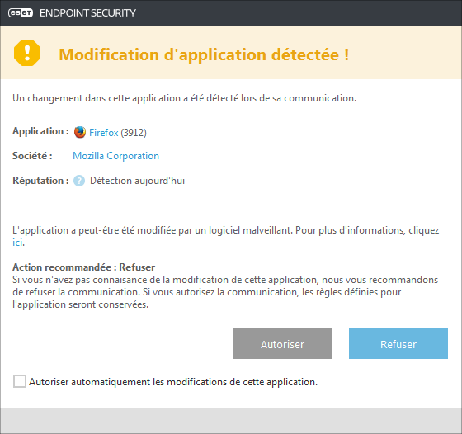The height and width of the screenshot is (434, 462).
Task: Click the Refuser button
Action: pyautogui.click(x=398, y=343)
